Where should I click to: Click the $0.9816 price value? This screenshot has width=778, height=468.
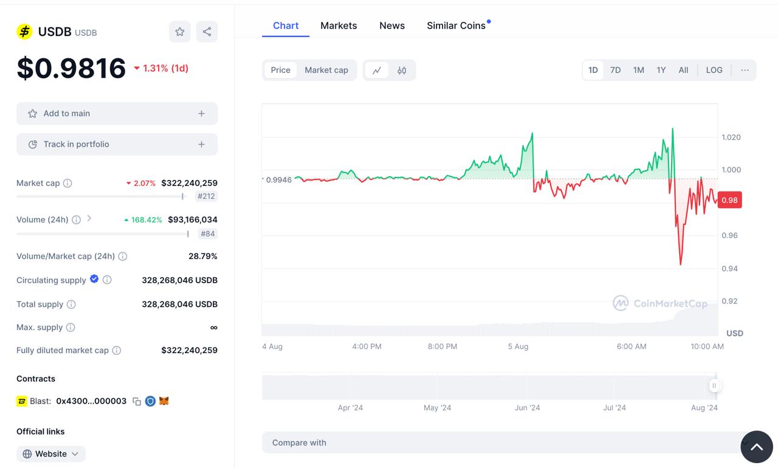point(71,68)
